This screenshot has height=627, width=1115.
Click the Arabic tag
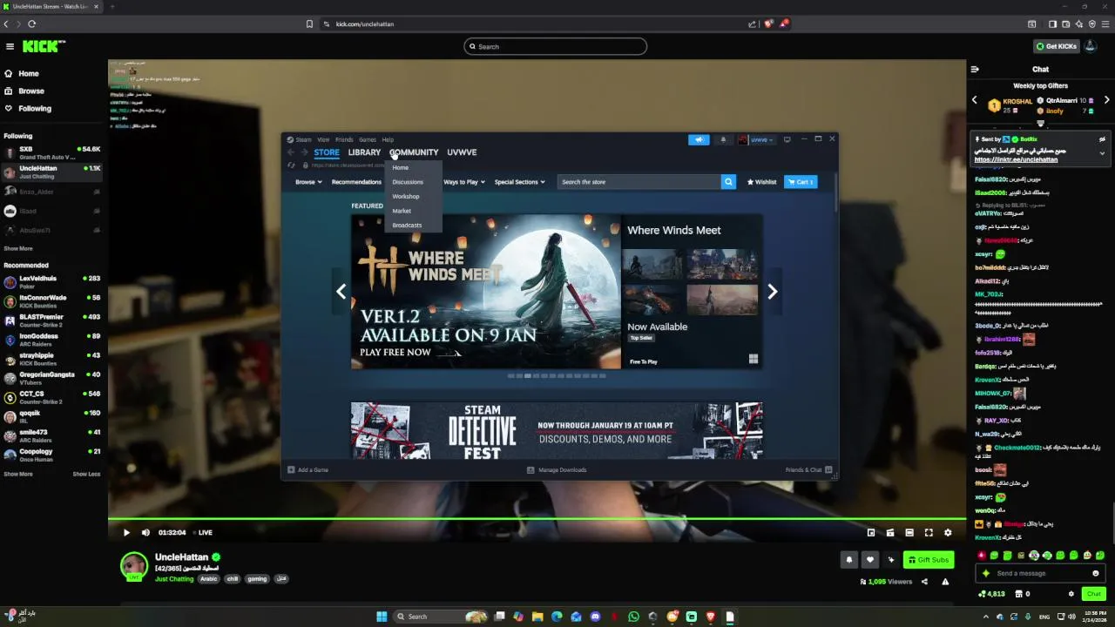point(209,579)
